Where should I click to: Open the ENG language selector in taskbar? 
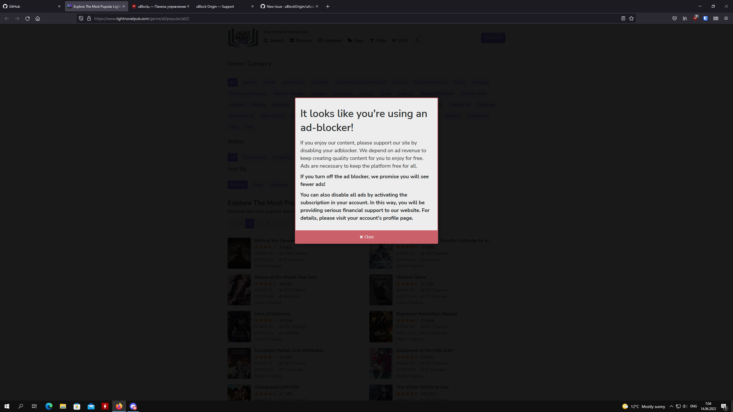(x=693, y=406)
